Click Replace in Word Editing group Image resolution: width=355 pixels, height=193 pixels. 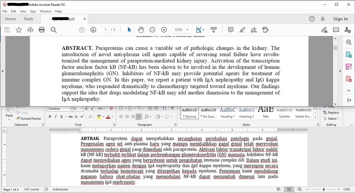[x=331, y=112]
